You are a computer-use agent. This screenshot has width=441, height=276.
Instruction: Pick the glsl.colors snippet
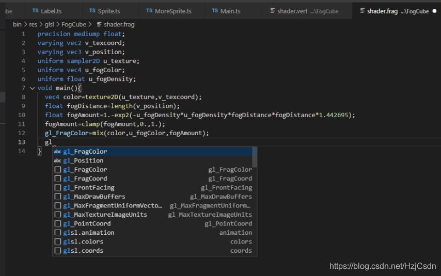(x=152, y=241)
